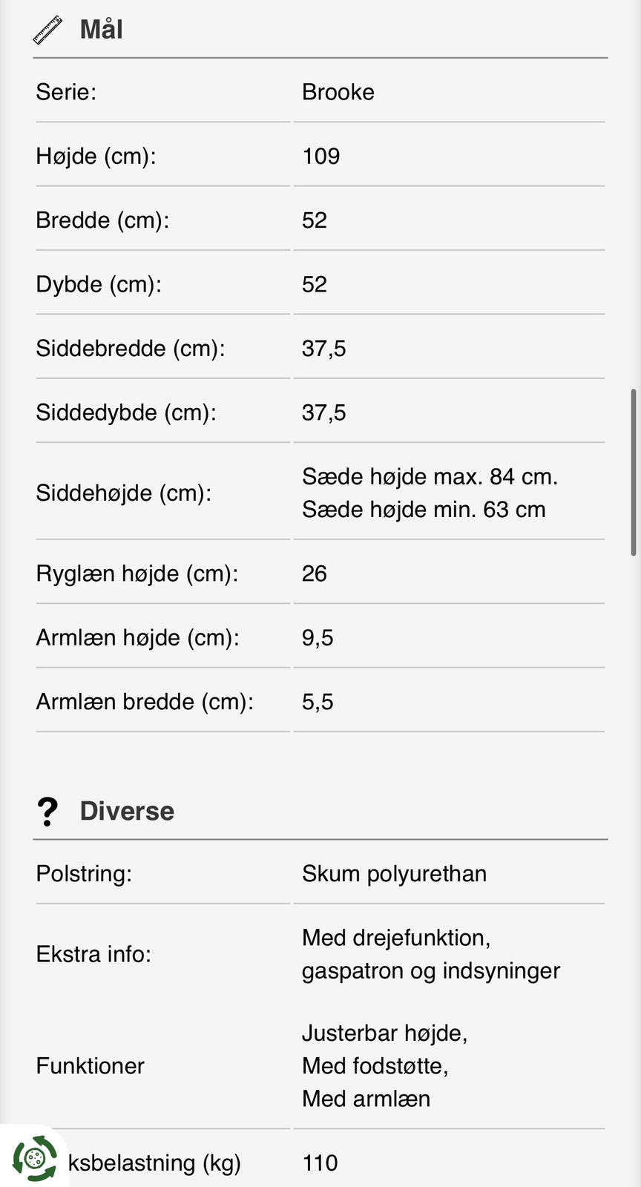Select the Brooke series value
Screen dimensions: 641x1187
338,92
